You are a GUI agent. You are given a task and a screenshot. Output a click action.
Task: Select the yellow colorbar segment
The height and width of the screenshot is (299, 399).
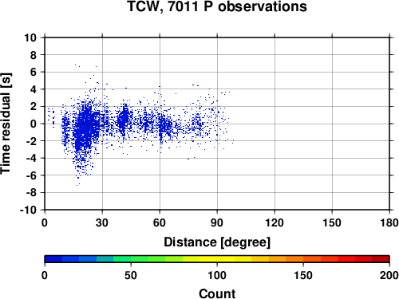(x=217, y=259)
